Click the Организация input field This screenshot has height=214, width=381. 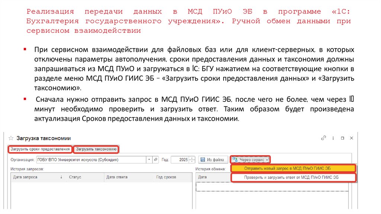pyautogui.click(x=91, y=160)
